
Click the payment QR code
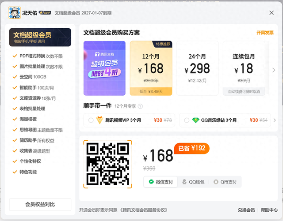tap(108, 164)
